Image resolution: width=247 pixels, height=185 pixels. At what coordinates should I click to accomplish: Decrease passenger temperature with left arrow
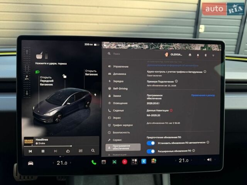[x=176, y=160]
